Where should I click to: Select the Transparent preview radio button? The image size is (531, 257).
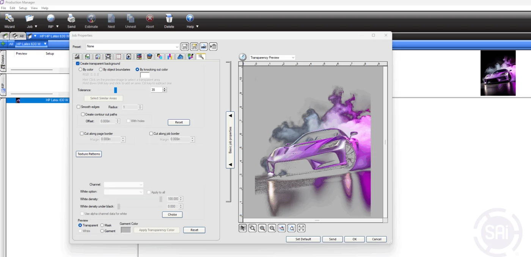point(80,225)
